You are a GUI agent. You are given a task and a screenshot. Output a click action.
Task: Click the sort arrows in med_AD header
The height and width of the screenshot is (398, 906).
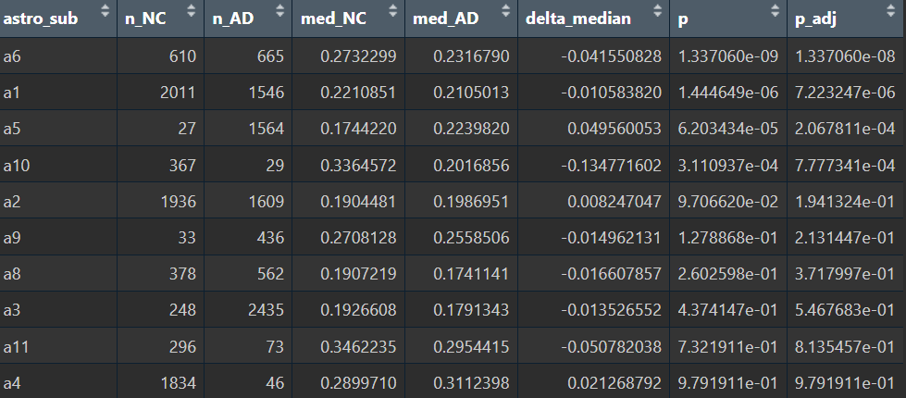[x=504, y=13]
